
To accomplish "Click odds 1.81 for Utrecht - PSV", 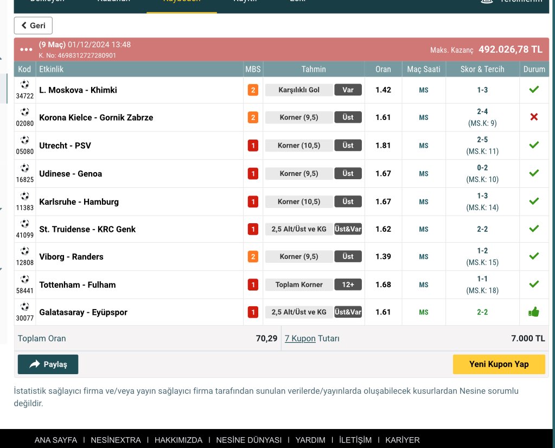I will 383,146.
